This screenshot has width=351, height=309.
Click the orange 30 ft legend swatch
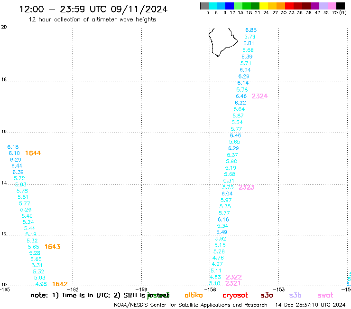pos(281,6)
